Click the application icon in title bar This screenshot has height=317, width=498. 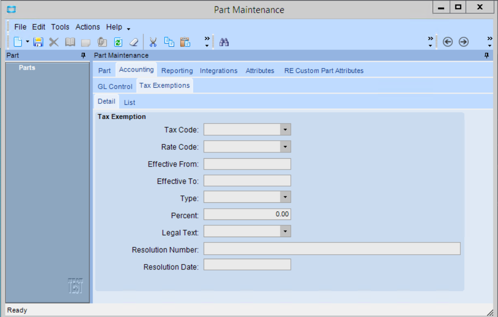pyautogui.click(x=11, y=9)
